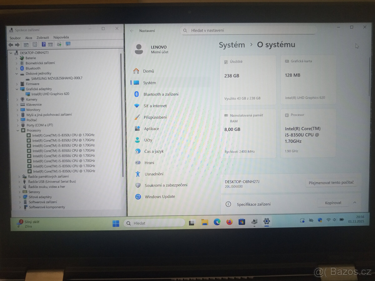375x281 pixels.
Task: Open the Zobrazit menu
Action: tap(42, 38)
